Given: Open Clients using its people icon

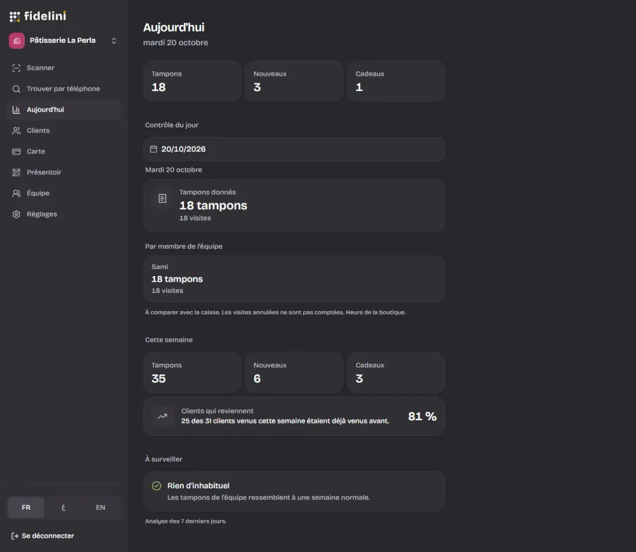Looking at the screenshot, I should tap(16, 131).
